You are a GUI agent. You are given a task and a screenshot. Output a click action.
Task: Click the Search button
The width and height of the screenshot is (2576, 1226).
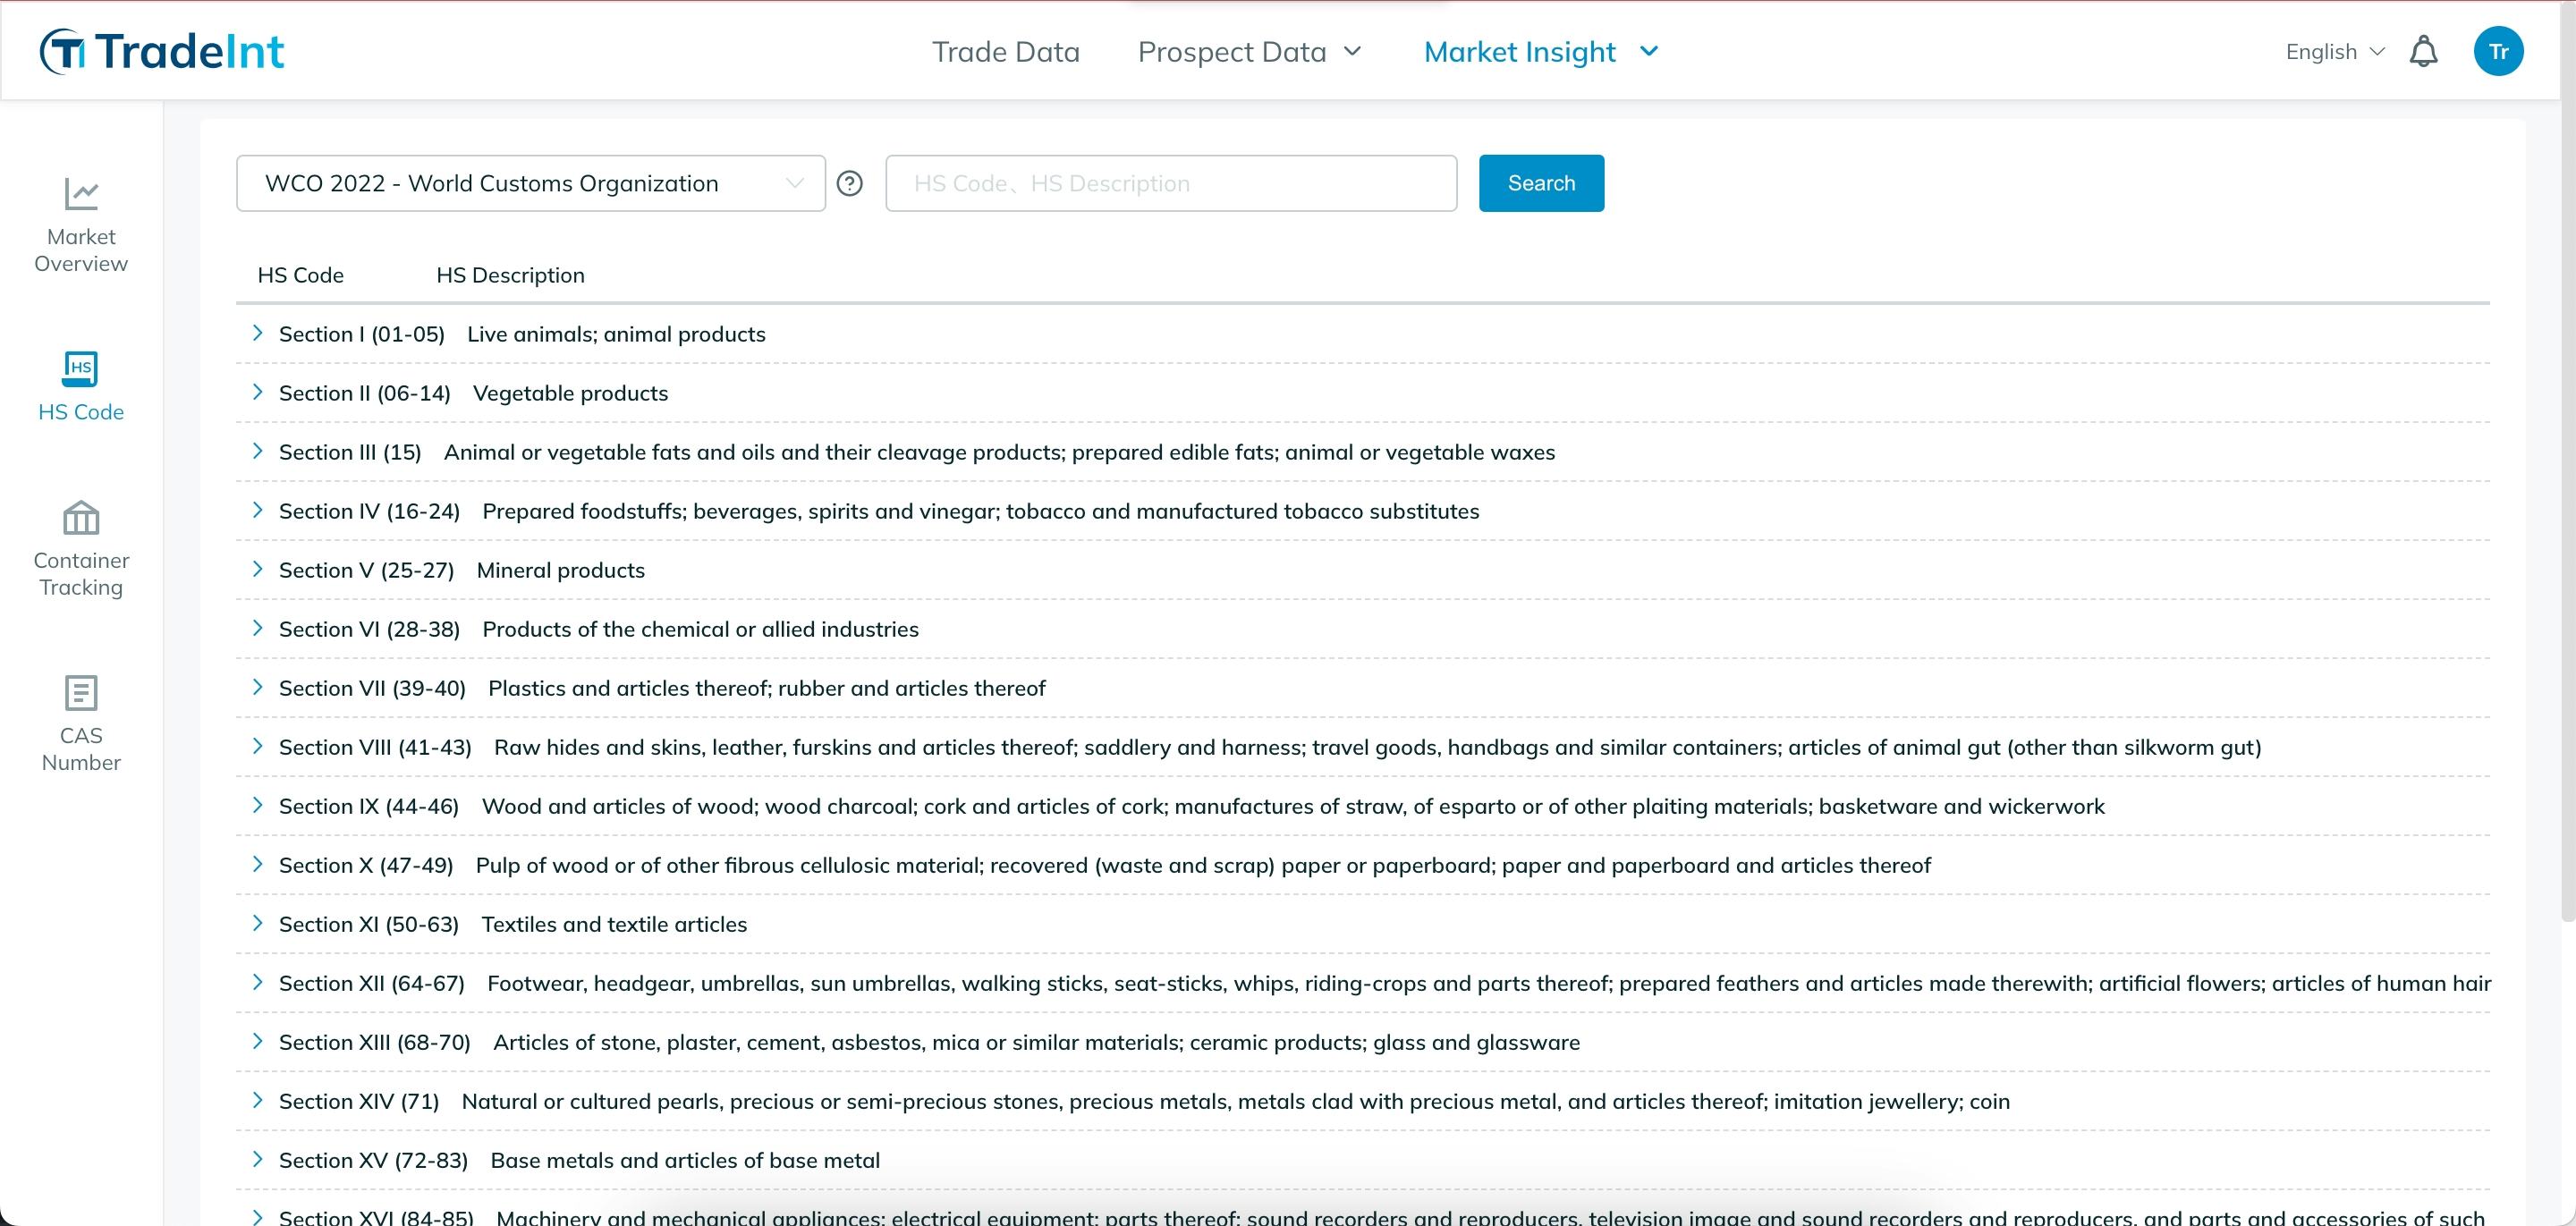tap(1540, 183)
